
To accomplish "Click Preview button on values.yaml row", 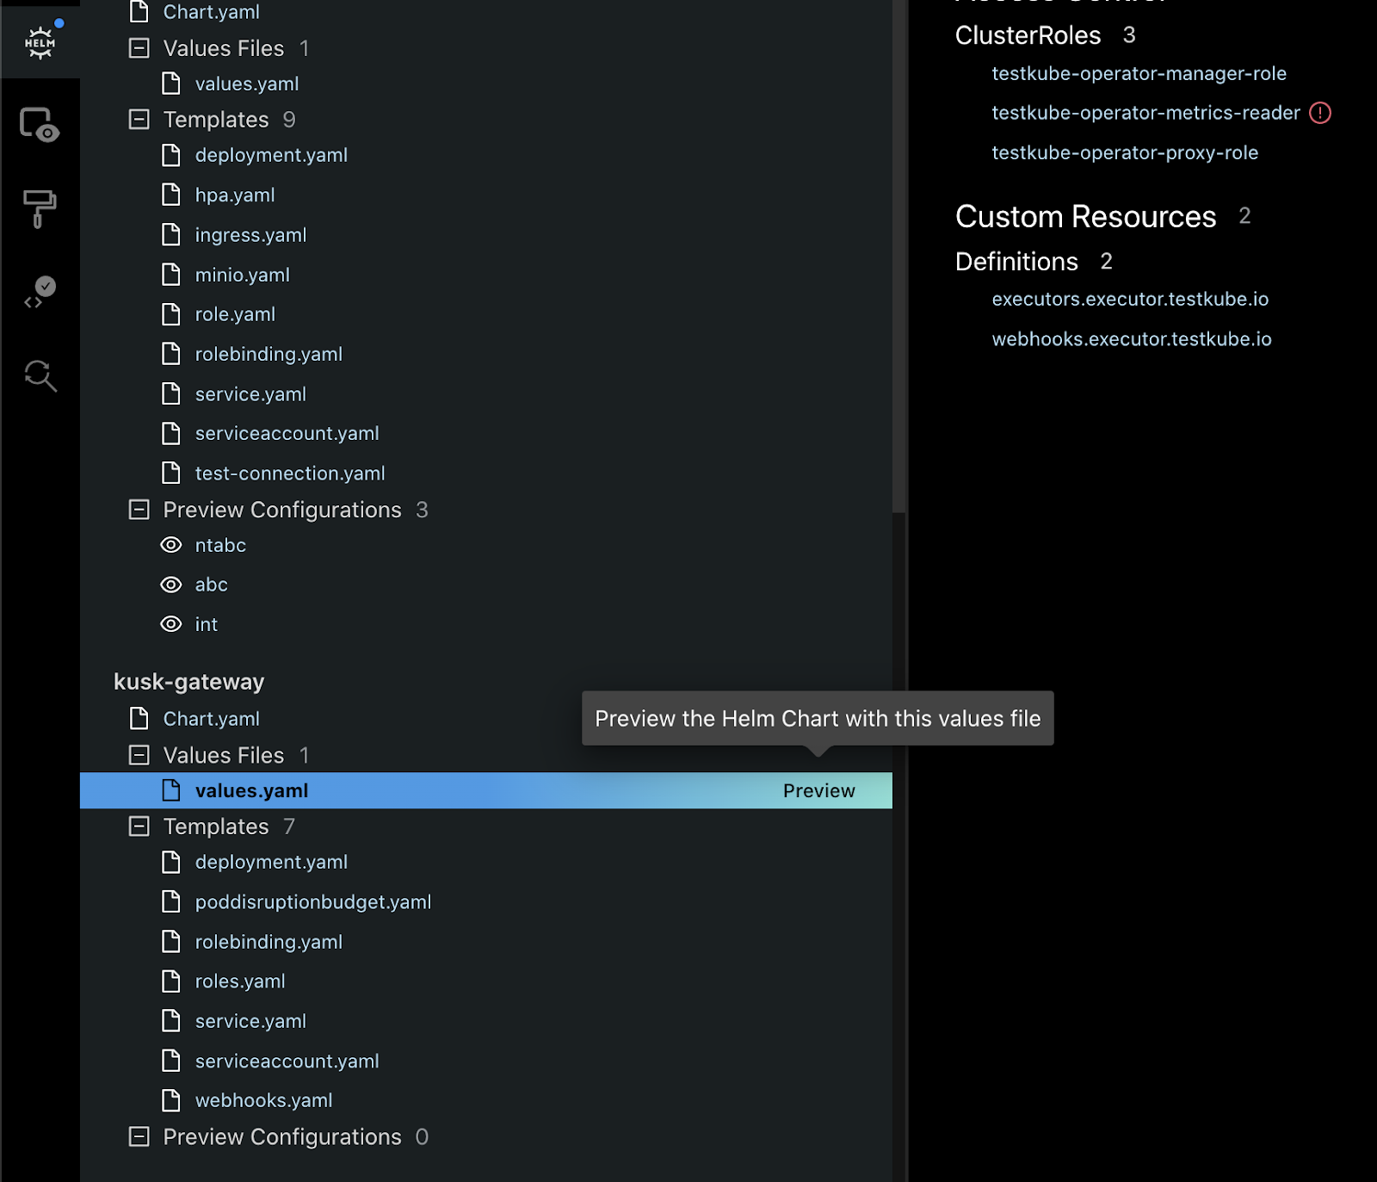I will (x=818, y=791).
